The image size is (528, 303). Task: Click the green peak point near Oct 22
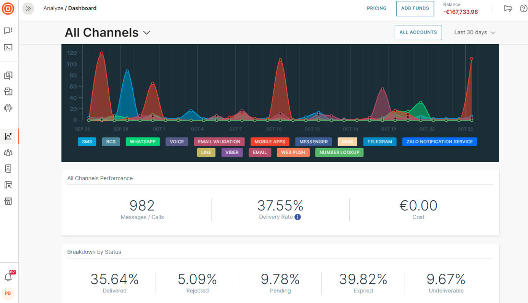pos(421,102)
